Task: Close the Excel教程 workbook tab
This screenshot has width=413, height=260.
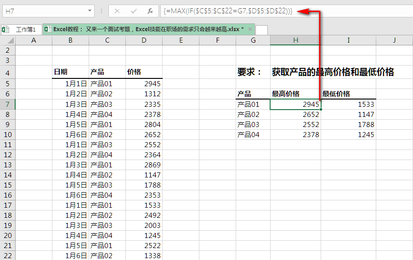Action: (250, 29)
